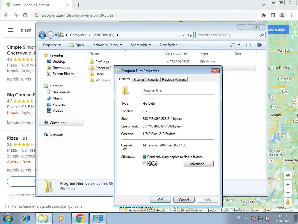Open Music library
Viewport: 298px width, 224px height.
point(57,98)
